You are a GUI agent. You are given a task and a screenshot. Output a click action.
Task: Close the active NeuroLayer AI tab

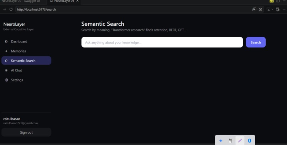coord(77,1)
